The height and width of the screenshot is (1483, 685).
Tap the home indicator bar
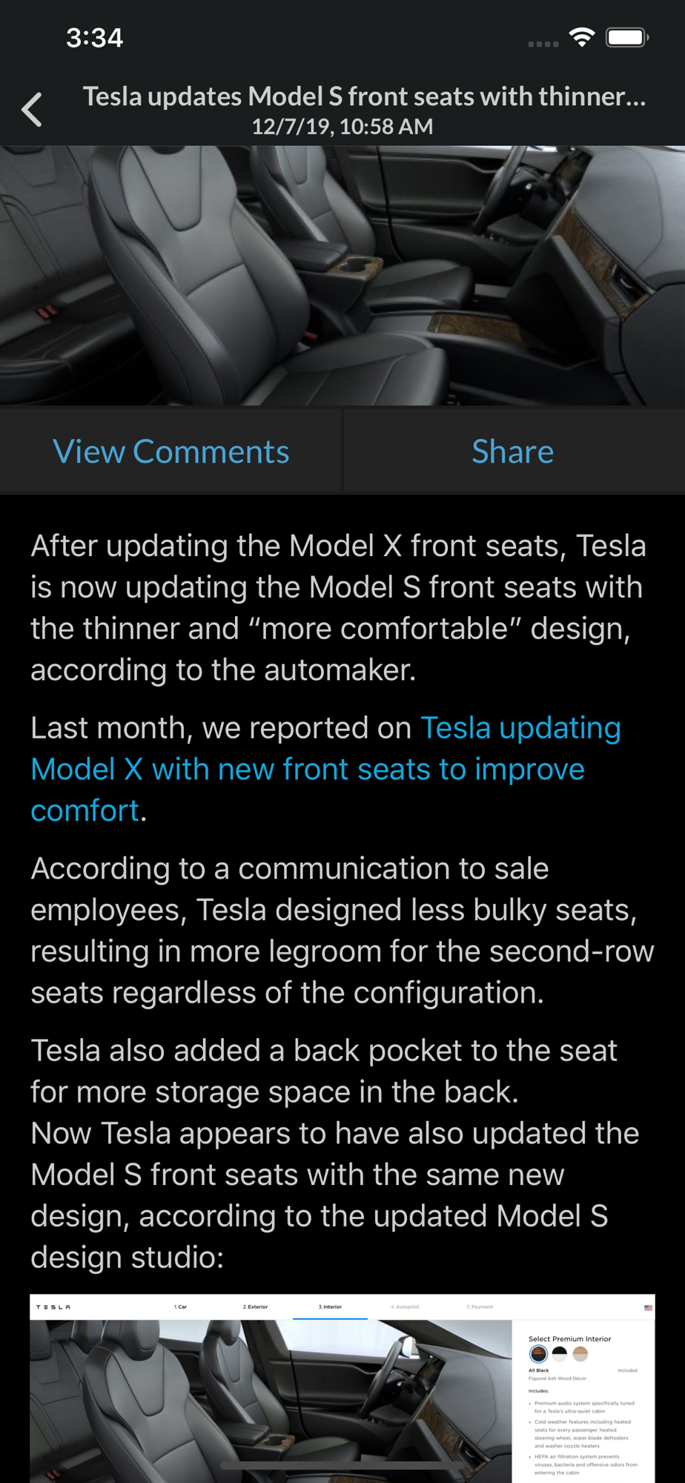342,1465
